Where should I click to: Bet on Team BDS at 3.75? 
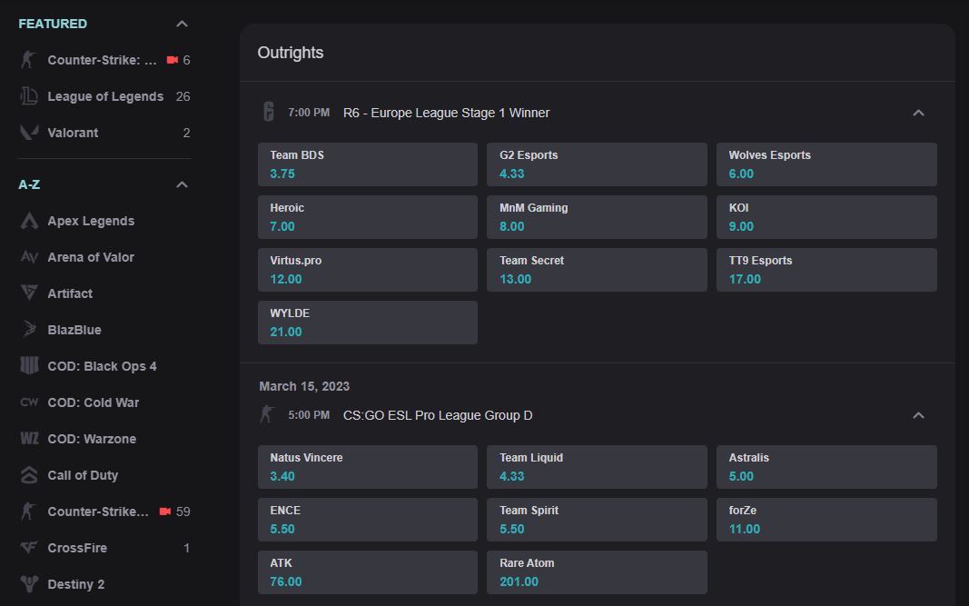368,164
